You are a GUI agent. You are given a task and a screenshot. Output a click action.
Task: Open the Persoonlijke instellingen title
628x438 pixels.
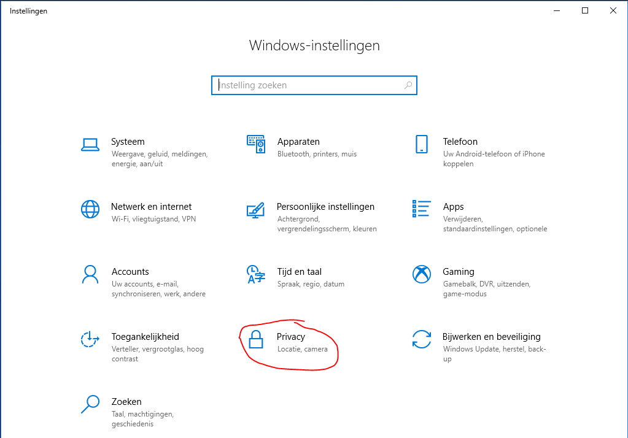(325, 207)
